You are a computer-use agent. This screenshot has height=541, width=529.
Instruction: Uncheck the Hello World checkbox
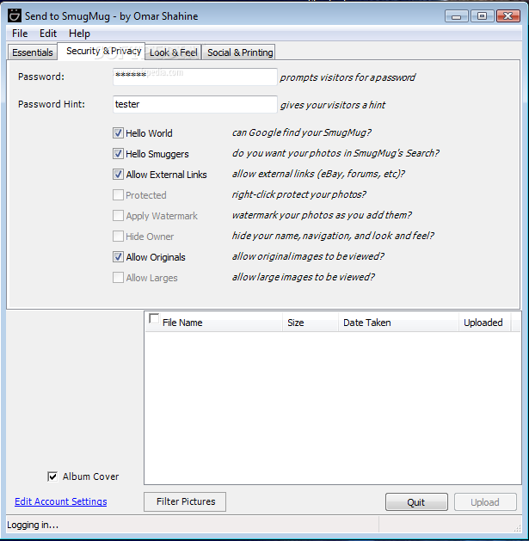118,132
